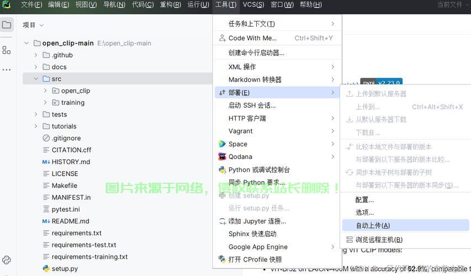
Task: Click the pypi version badge in README
Action: [x=381, y=82]
